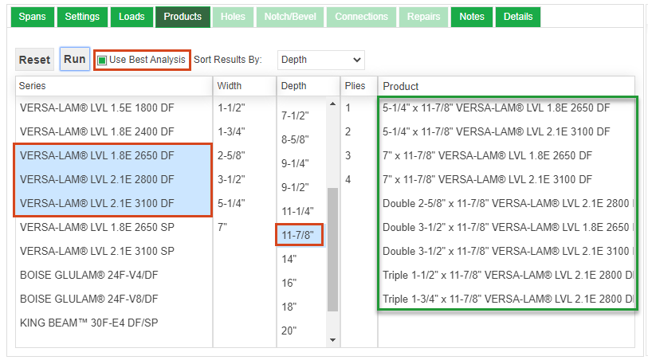Pick depth 8-5/8"
Screen dimensions: 648x360
point(302,140)
